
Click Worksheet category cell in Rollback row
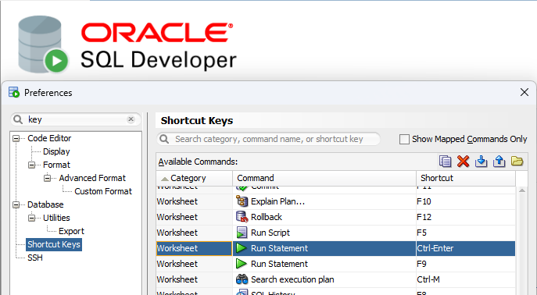(194, 217)
